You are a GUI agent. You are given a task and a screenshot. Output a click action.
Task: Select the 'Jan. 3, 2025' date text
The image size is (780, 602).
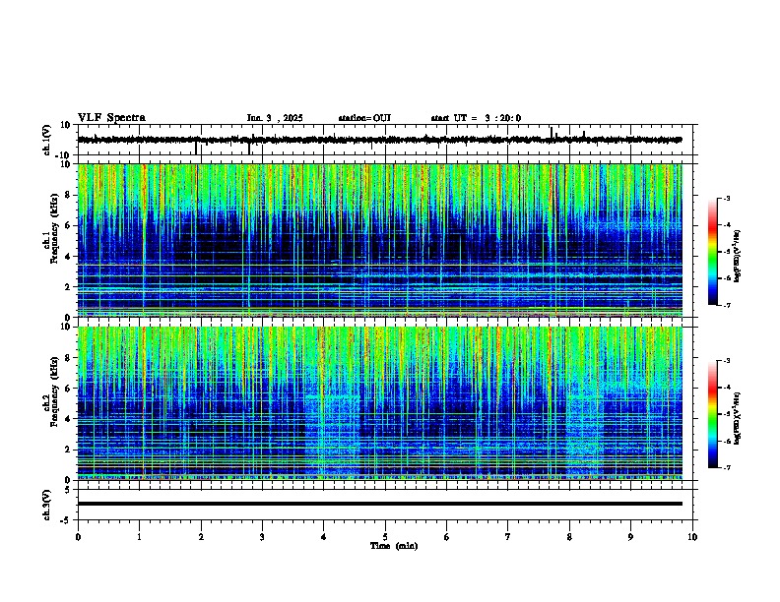point(275,118)
